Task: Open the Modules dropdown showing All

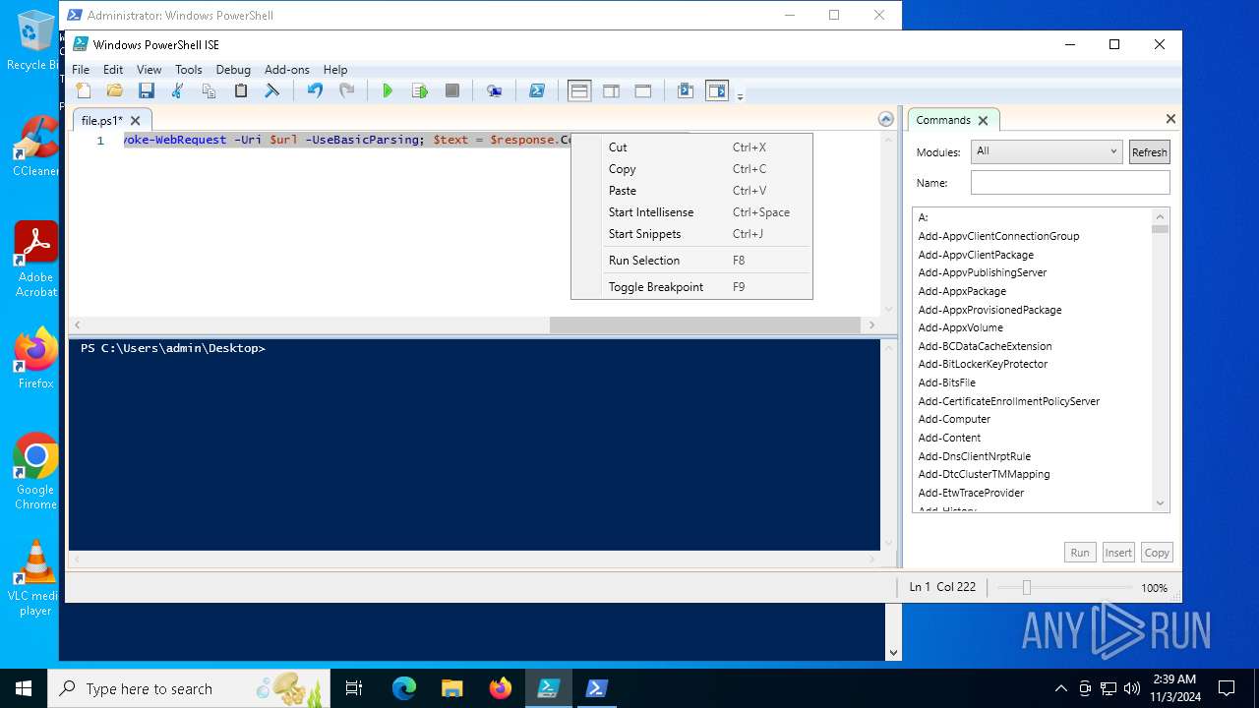Action: [x=1046, y=151]
